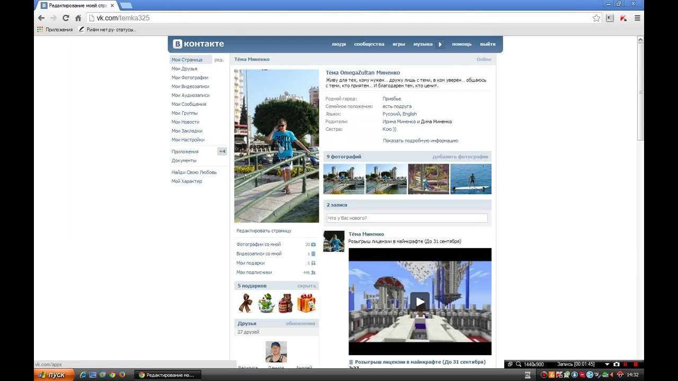Click browser forward arrow
Viewport: 678px width, 381px height.
click(53, 18)
